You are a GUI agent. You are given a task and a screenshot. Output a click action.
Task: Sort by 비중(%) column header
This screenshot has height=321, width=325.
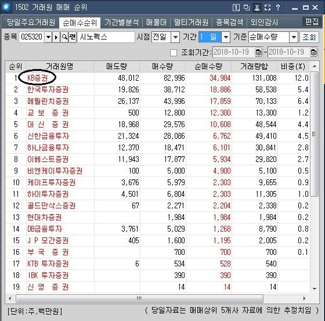(x=293, y=66)
